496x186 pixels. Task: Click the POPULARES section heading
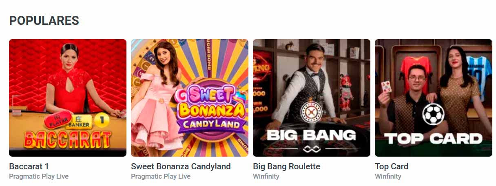click(x=44, y=20)
